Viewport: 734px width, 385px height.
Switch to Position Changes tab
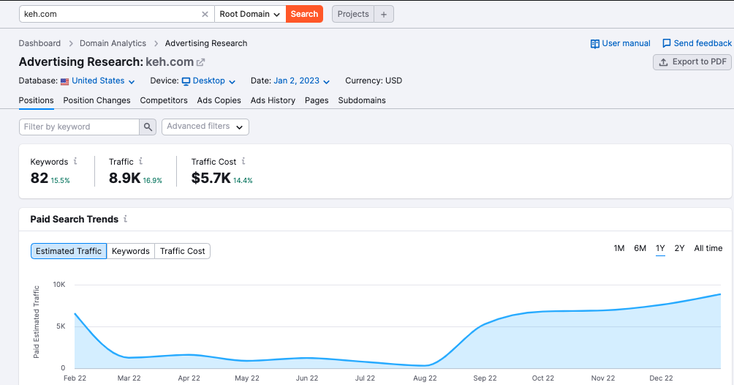click(97, 100)
